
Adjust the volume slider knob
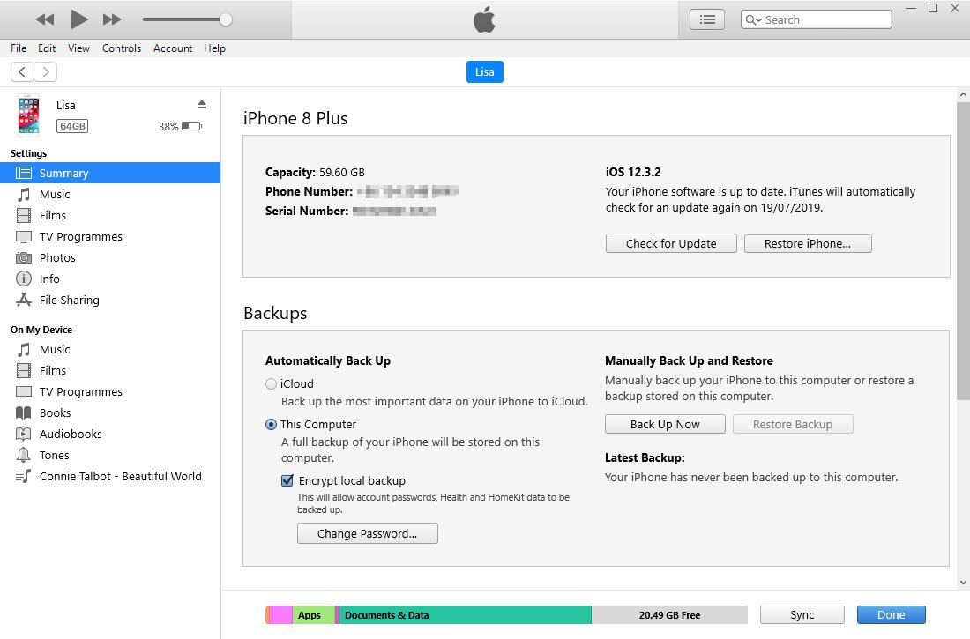coord(226,19)
